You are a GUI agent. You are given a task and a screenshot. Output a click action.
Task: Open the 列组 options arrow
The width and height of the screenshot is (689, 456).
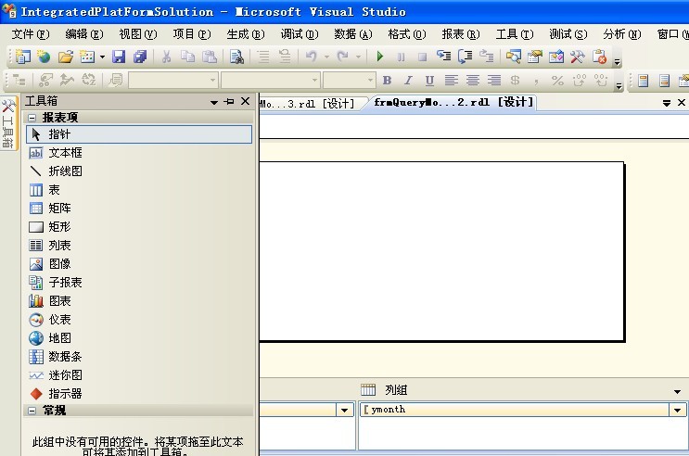[x=677, y=391]
